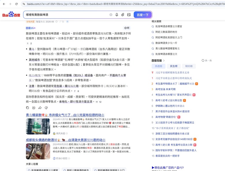Open hot topic 香菜是抗炎的一把好手
Image resolution: width=225 pixels, height=171 pixels.
pos(168,156)
